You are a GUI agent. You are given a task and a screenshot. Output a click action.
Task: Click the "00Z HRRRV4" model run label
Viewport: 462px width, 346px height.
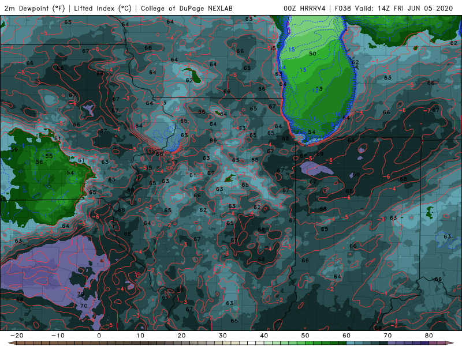click(304, 8)
